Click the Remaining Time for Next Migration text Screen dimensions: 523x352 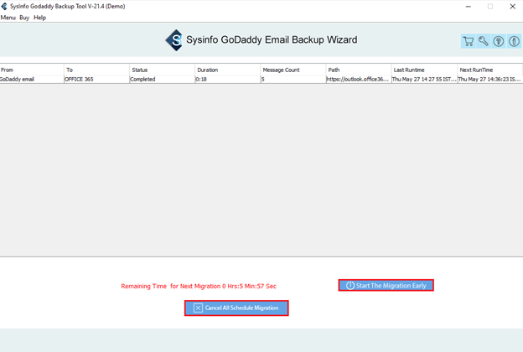199,287
